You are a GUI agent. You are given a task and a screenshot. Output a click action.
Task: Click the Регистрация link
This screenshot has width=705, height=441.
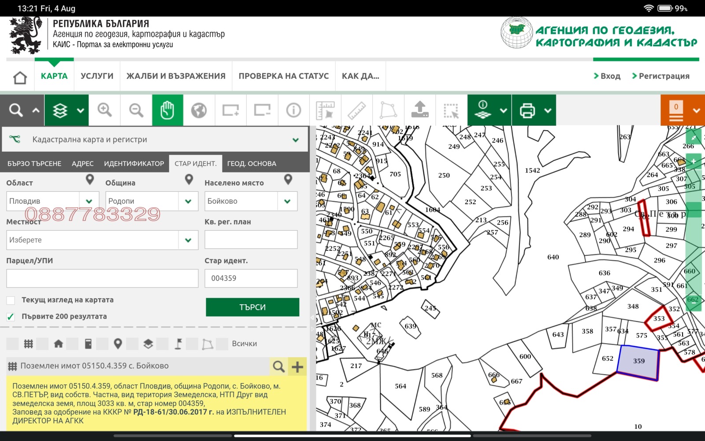click(664, 76)
